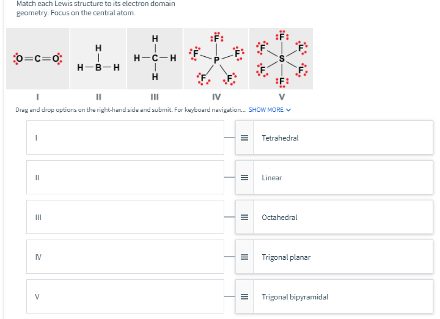Click the drag handle icon beside Octahedral
The width and height of the screenshot is (440, 319).
pos(244,217)
